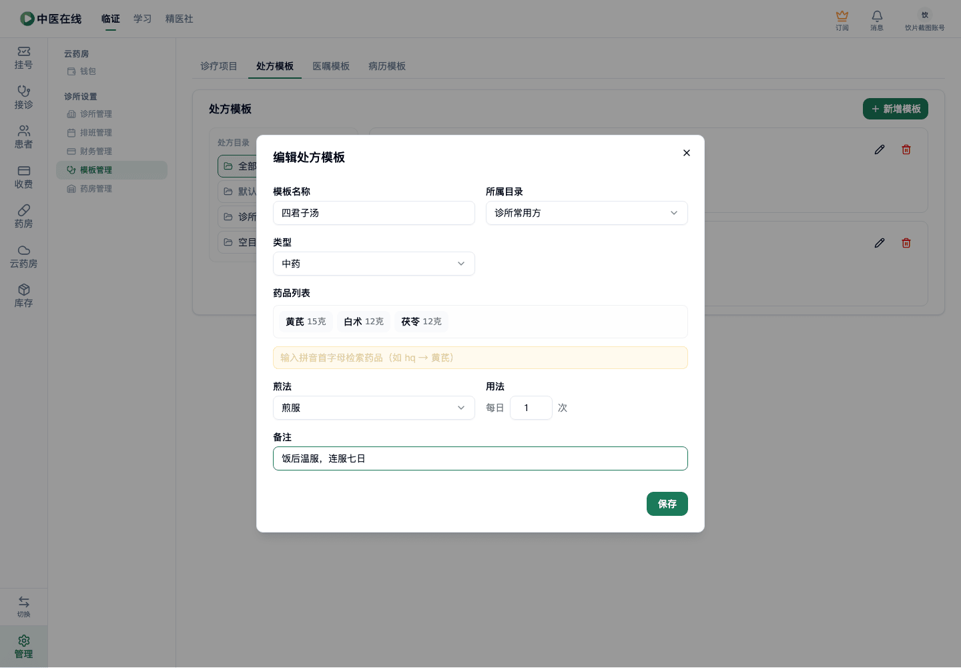Open 患者 patients in the sidebar
Screen dimensions: 961x668
point(23,137)
